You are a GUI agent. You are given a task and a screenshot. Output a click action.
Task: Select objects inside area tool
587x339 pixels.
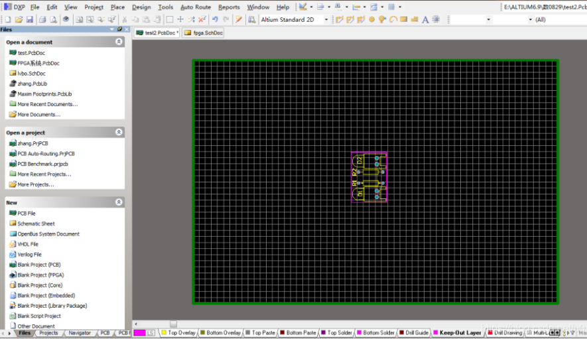tap(170, 19)
